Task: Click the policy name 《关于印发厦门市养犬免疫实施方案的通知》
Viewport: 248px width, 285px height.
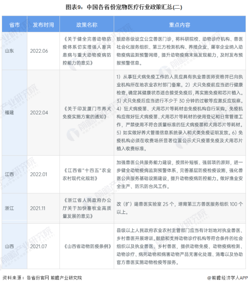Action: (87, 112)
